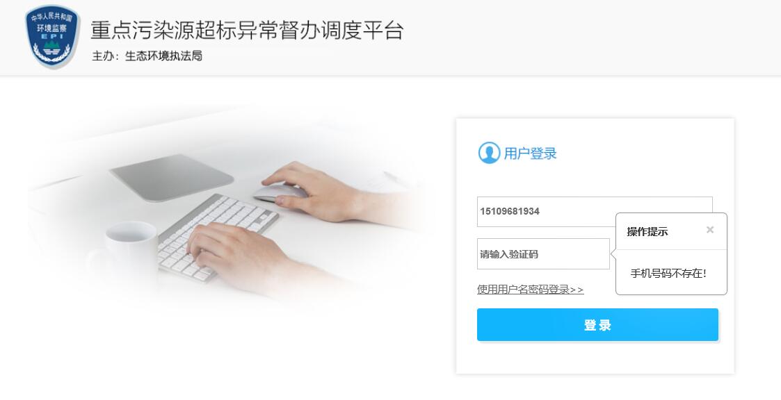Close the 操作提示 popup with the X
Image resolution: width=781 pixels, height=400 pixels.
coord(710,230)
